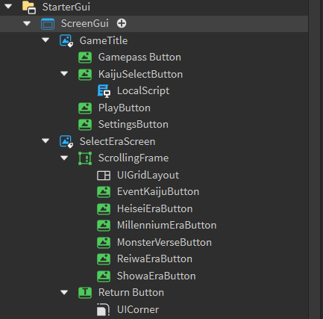Click the ScreenGui icon
This screenshot has height=319, width=323.
pos(48,24)
